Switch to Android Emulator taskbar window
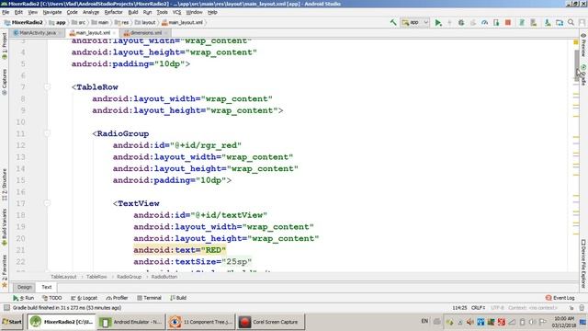This screenshot has height=331, width=588. [x=131, y=322]
